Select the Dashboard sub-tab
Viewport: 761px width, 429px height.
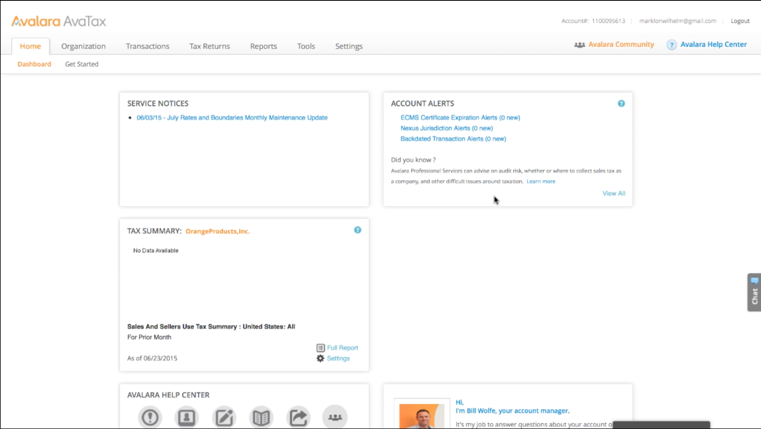34,64
